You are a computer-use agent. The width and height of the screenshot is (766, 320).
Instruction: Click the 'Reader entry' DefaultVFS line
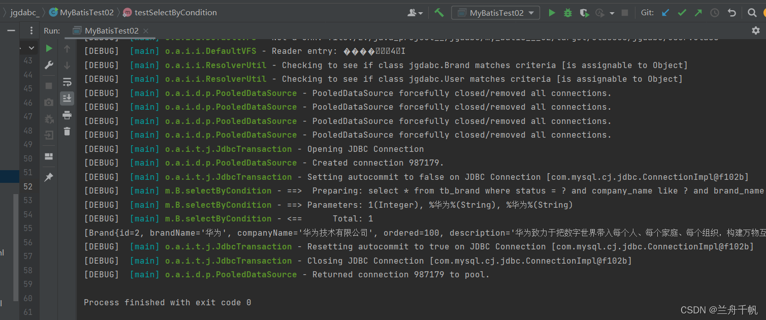(244, 51)
